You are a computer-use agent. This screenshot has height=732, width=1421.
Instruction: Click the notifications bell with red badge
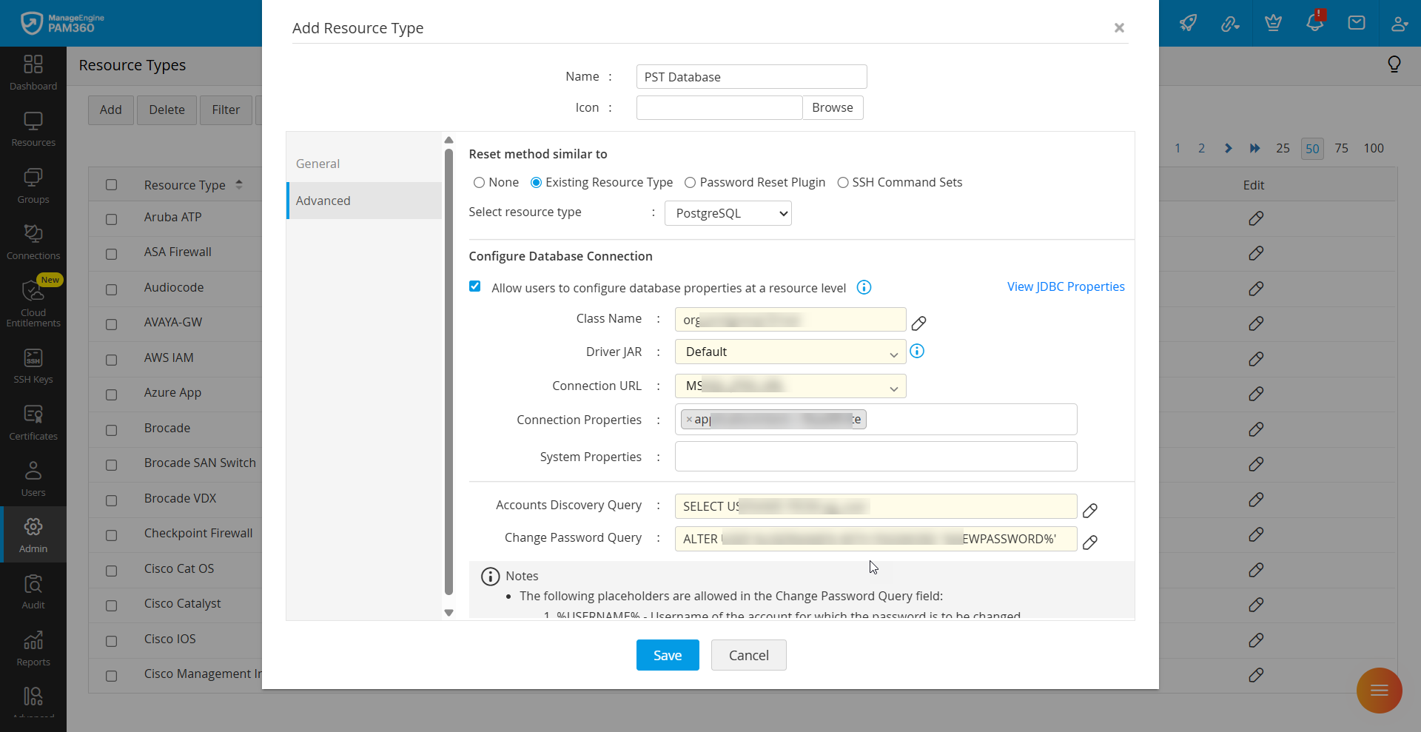(x=1315, y=23)
